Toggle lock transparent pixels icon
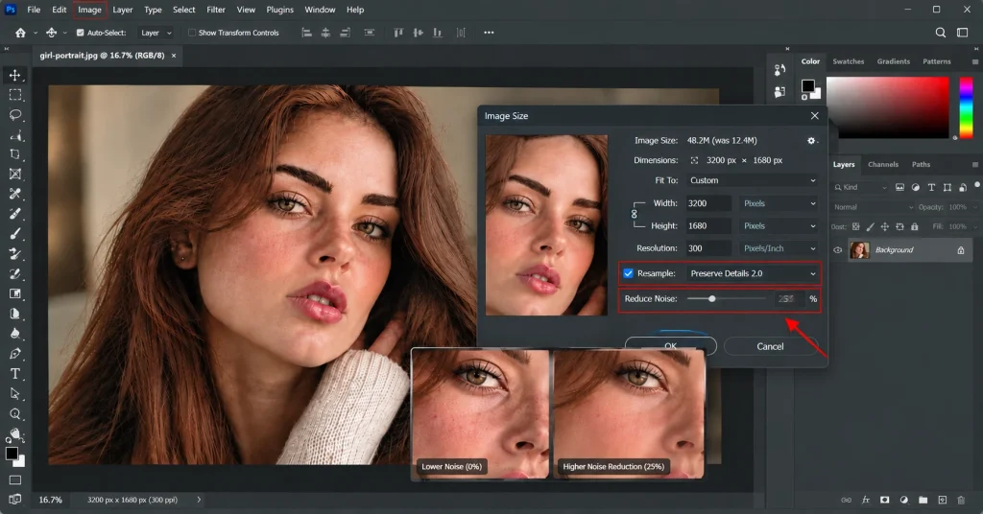 (x=855, y=226)
